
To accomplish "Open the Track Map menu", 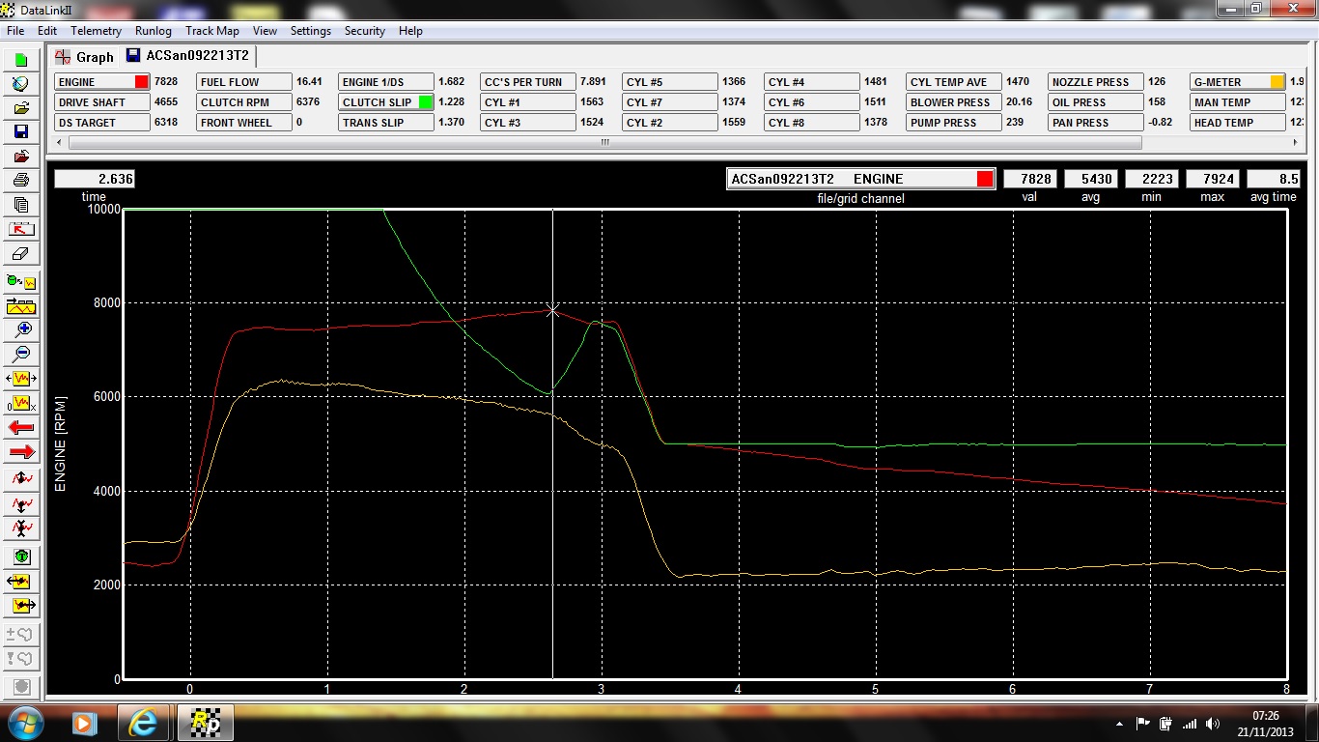I will pyautogui.click(x=211, y=31).
